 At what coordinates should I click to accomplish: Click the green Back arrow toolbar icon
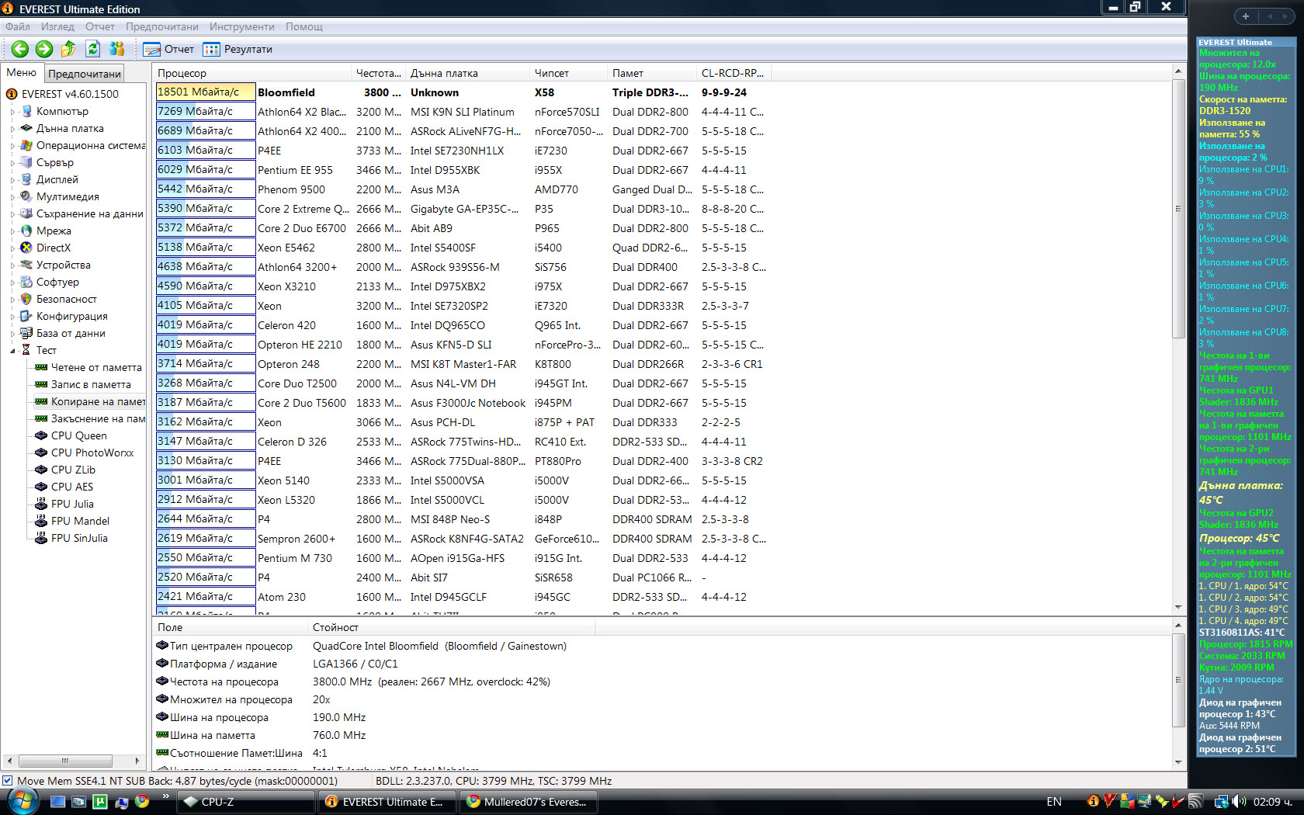point(20,49)
